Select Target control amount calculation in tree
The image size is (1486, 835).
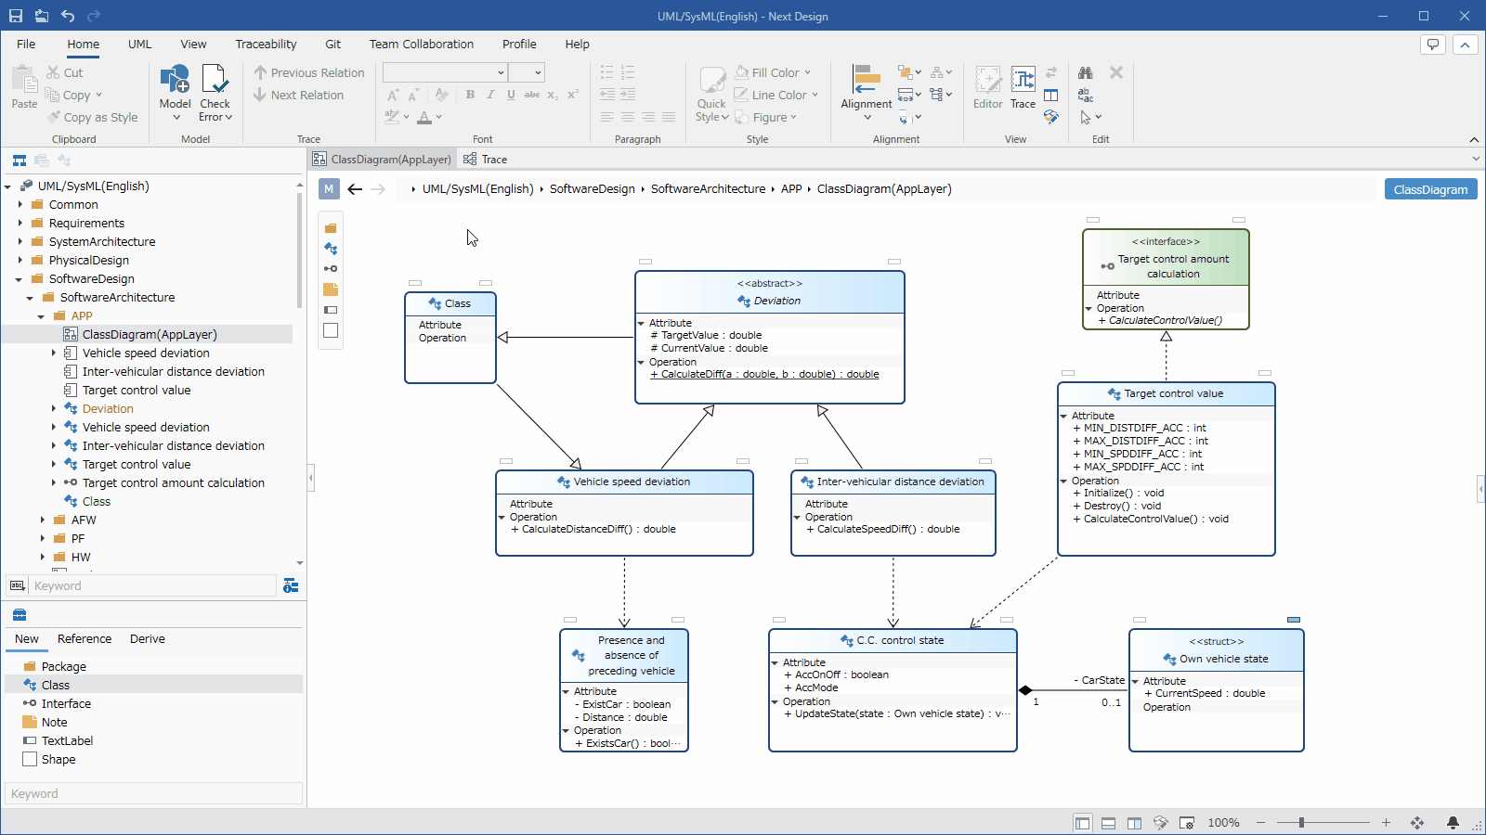click(173, 482)
